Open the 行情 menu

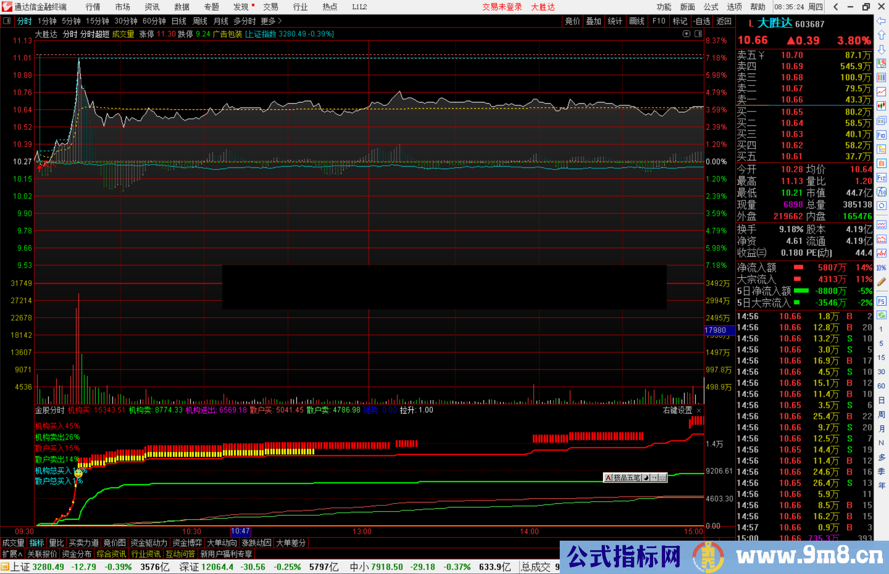click(93, 7)
